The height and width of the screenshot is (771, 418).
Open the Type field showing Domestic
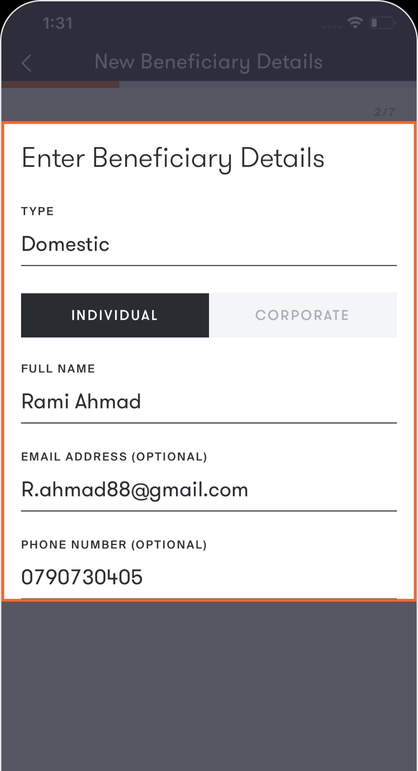click(209, 245)
